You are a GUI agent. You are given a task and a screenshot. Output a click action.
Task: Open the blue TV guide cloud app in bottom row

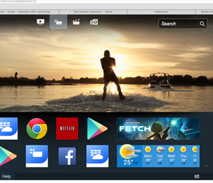click(97, 156)
